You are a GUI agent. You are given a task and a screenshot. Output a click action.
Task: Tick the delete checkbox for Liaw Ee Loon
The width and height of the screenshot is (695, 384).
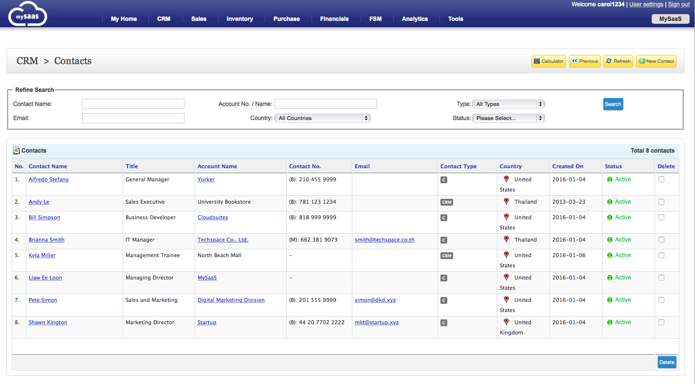[661, 278]
